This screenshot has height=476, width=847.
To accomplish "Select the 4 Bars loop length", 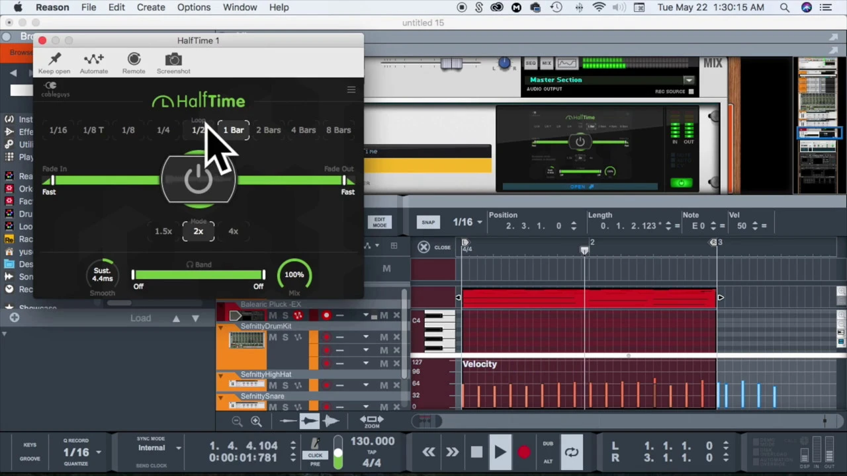I will [303, 130].
